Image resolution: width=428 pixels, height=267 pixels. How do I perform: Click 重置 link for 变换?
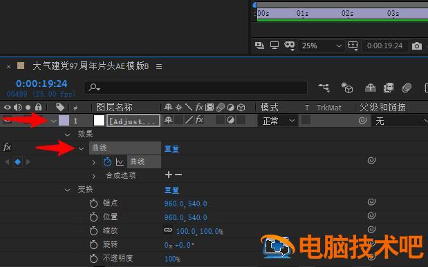pos(171,190)
